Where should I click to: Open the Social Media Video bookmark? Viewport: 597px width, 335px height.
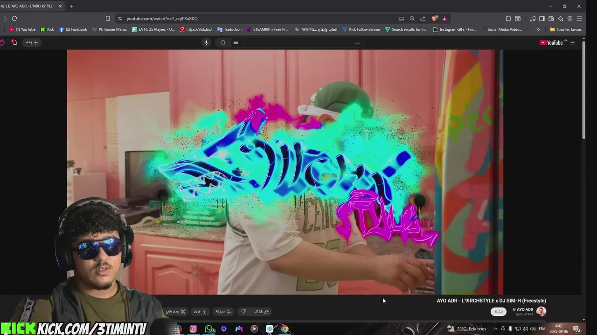[x=502, y=29]
